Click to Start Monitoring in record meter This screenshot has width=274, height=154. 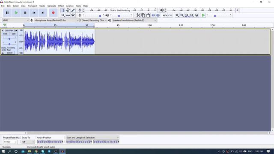tap(120, 10)
